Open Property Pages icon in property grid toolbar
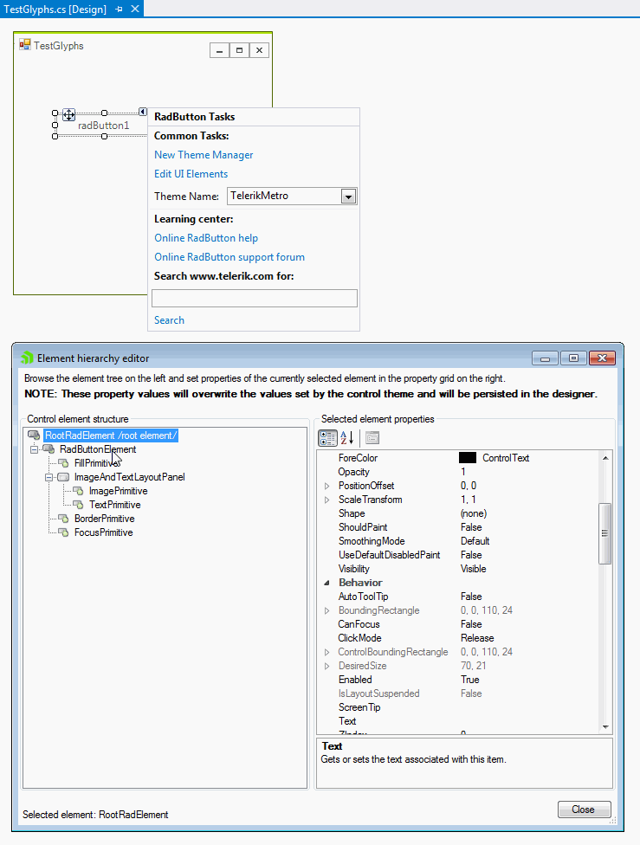This screenshot has width=640, height=845. pyautogui.click(x=372, y=438)
